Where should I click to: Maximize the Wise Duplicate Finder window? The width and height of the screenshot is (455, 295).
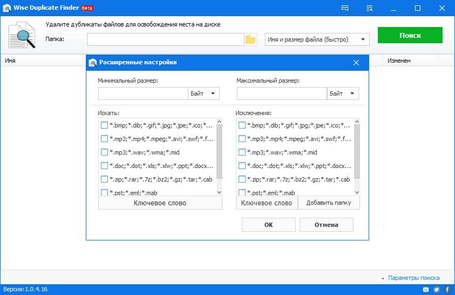(418, 8)
